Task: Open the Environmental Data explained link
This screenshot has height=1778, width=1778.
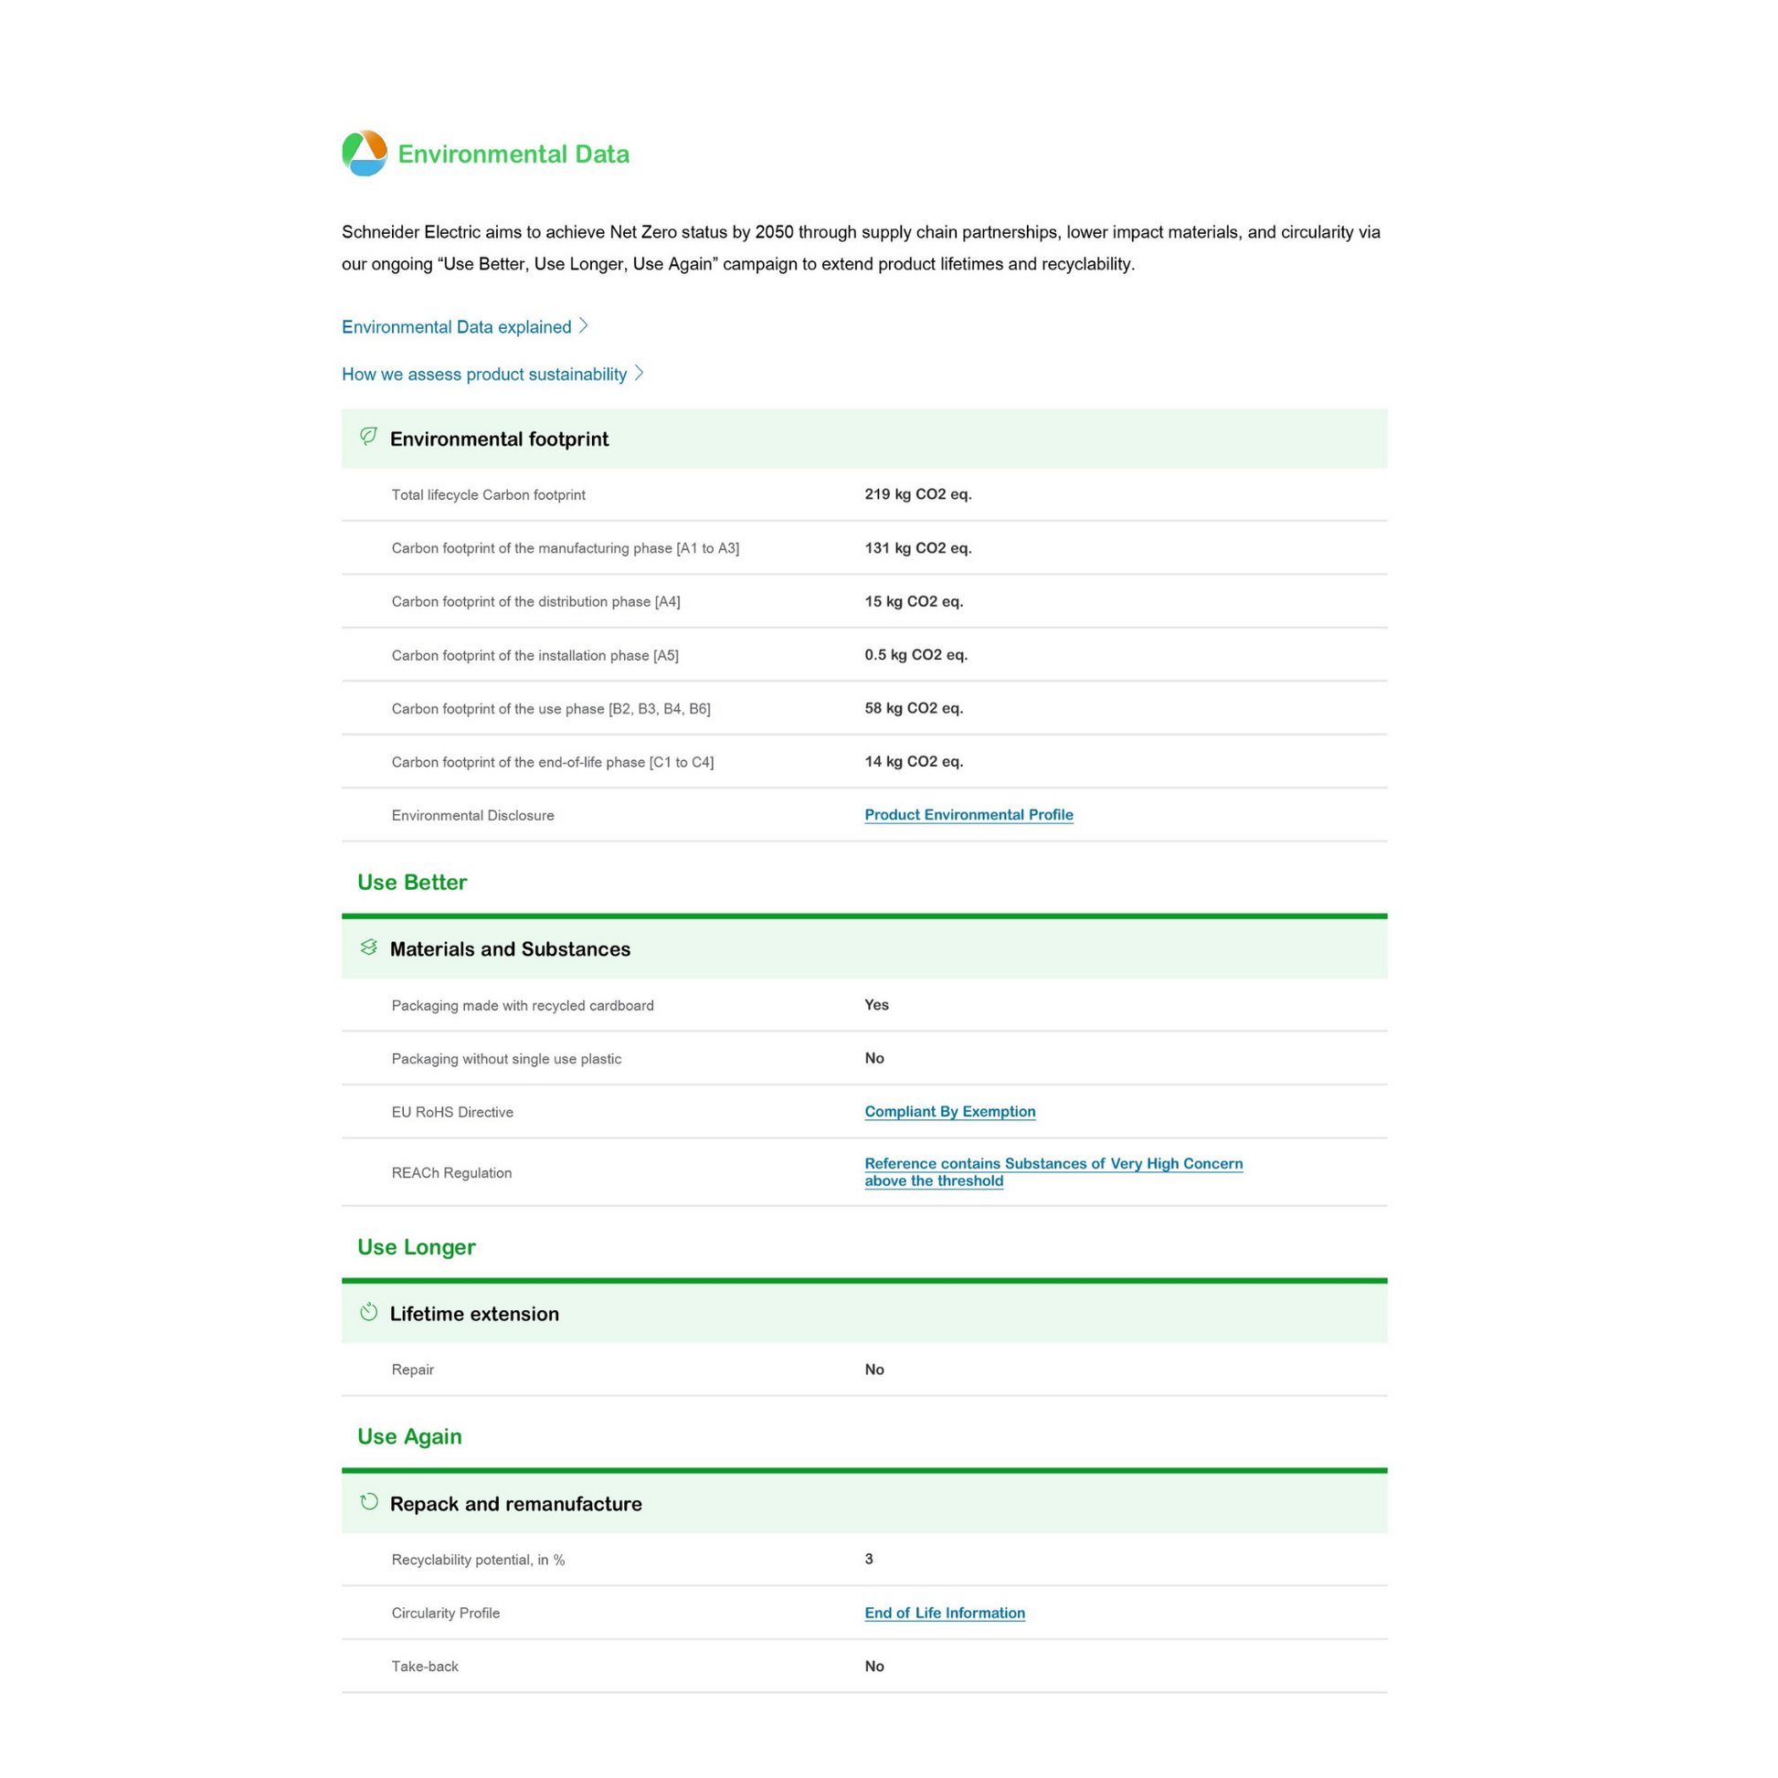Action: coord(457,327)
